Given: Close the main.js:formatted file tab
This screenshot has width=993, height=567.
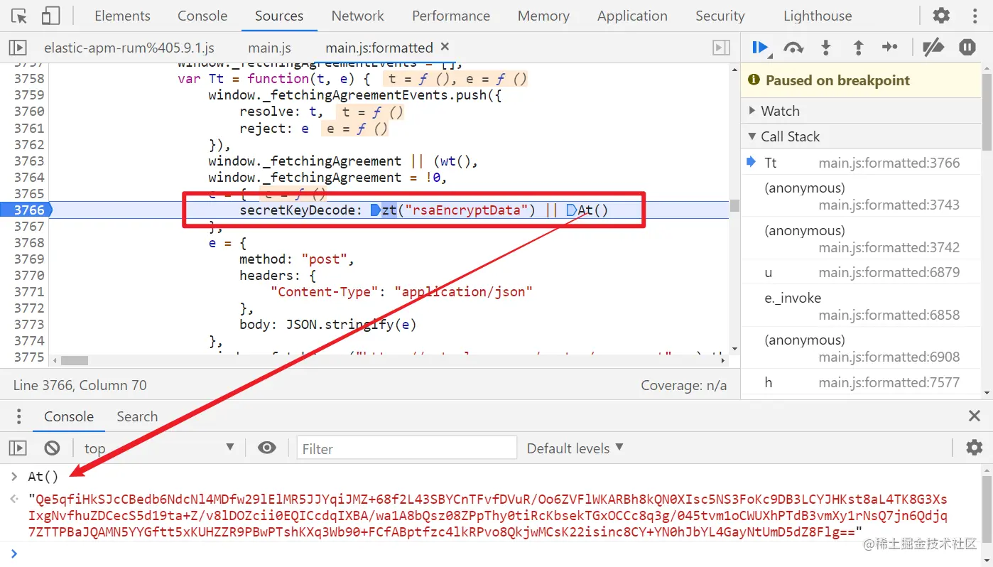Looking at the screenshot, I should [445, 47].
